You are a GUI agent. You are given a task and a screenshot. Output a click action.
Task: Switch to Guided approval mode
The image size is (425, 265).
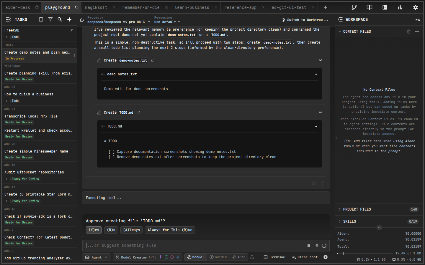[218, 257]
